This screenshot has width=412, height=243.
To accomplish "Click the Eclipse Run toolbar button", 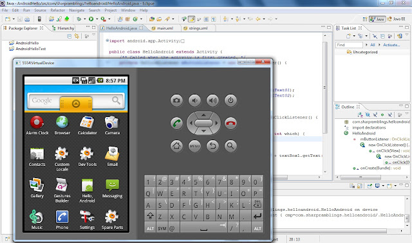I will coord(91,19).
